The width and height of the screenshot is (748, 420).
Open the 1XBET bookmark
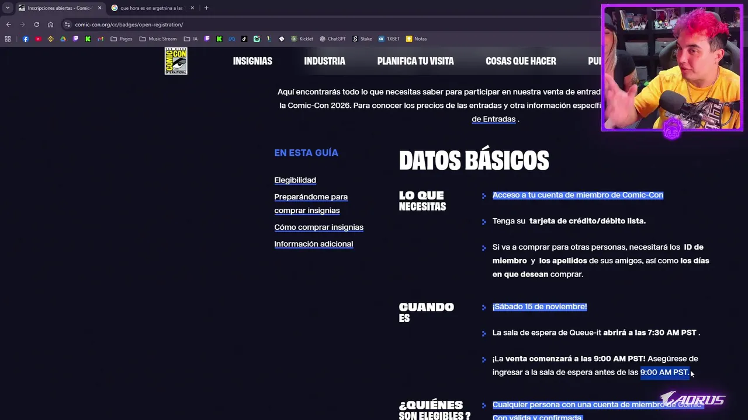(389, 39)
